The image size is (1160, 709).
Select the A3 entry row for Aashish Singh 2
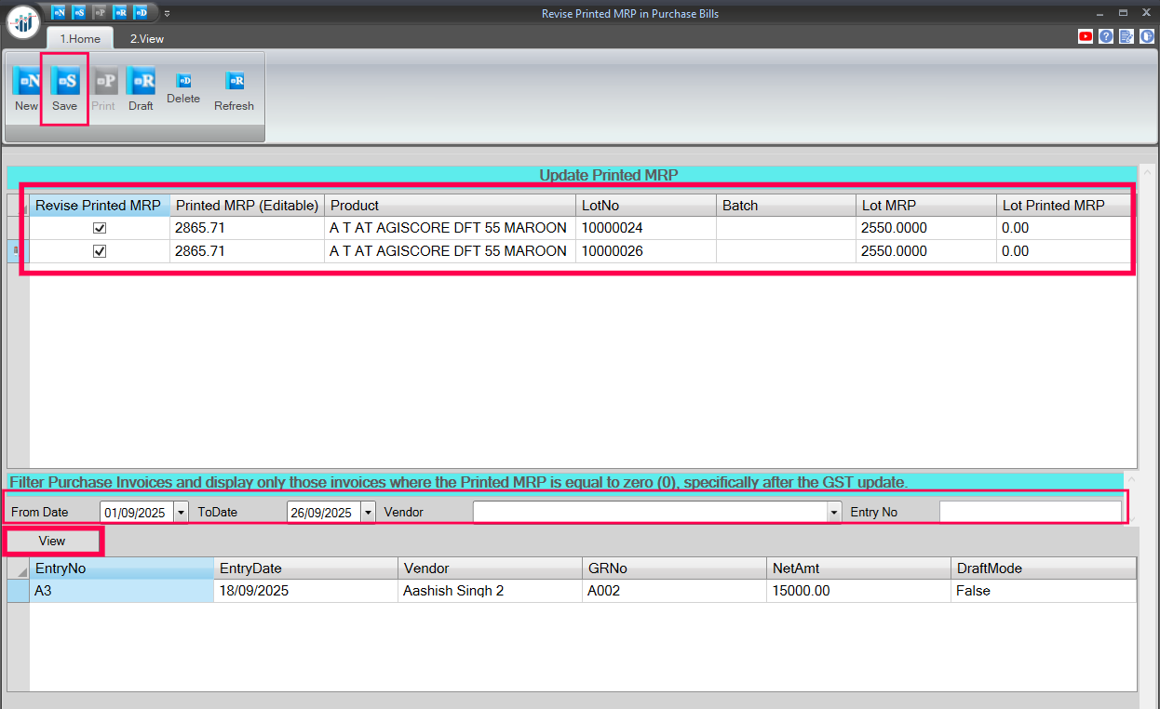pyautogui.click(x=121, y=591)
